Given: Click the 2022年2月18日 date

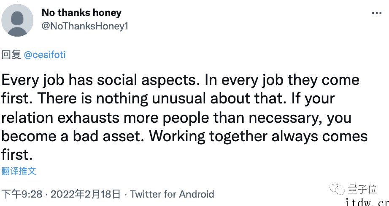Looking at the screenshot, I should coord(86,194).
